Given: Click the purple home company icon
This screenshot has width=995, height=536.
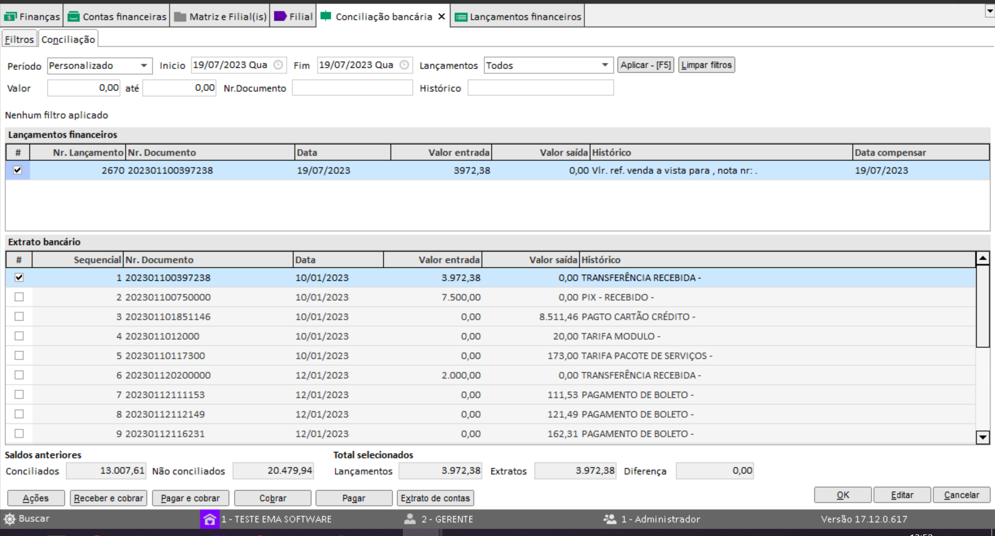Looking at the screenshot, I should (209, 519).
